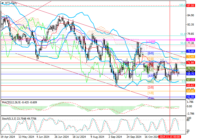
Task: Click the blue 75.00 price label
Action: 191,51
